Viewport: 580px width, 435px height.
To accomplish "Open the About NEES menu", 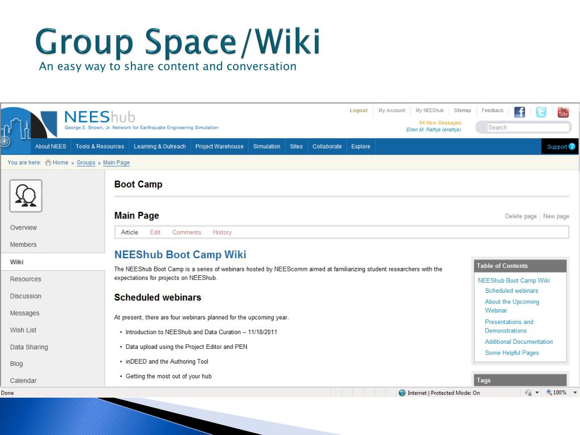I will tap(50, 147).
